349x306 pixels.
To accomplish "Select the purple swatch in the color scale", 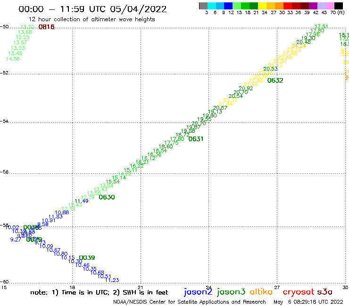I will point(313,6).
